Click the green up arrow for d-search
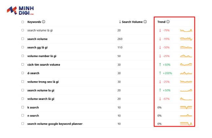This screenshot has height=138, width=212. [x=160, y=73]
